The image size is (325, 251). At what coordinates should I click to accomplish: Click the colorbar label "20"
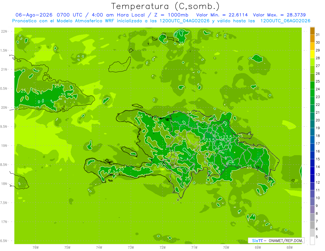click(x=318, y=120)
